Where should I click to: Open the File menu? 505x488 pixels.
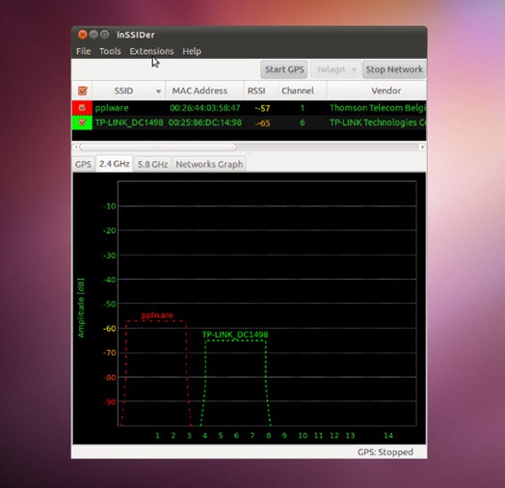click(x=84, y=51)
